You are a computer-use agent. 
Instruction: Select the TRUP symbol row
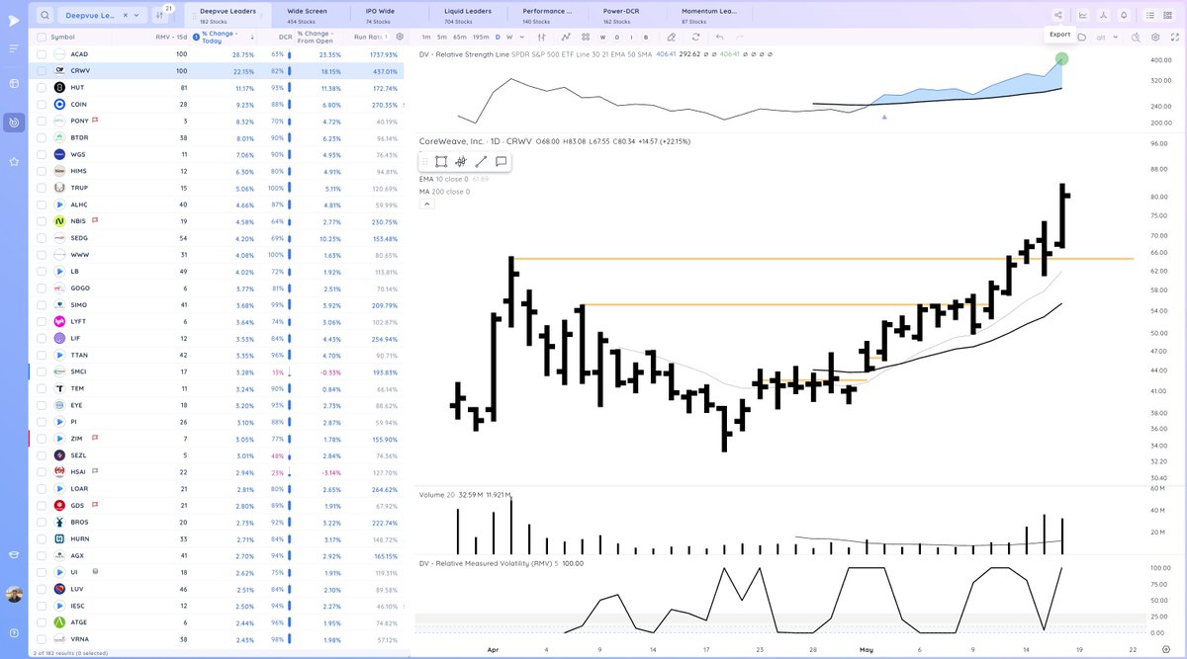[x=217, y=188]
